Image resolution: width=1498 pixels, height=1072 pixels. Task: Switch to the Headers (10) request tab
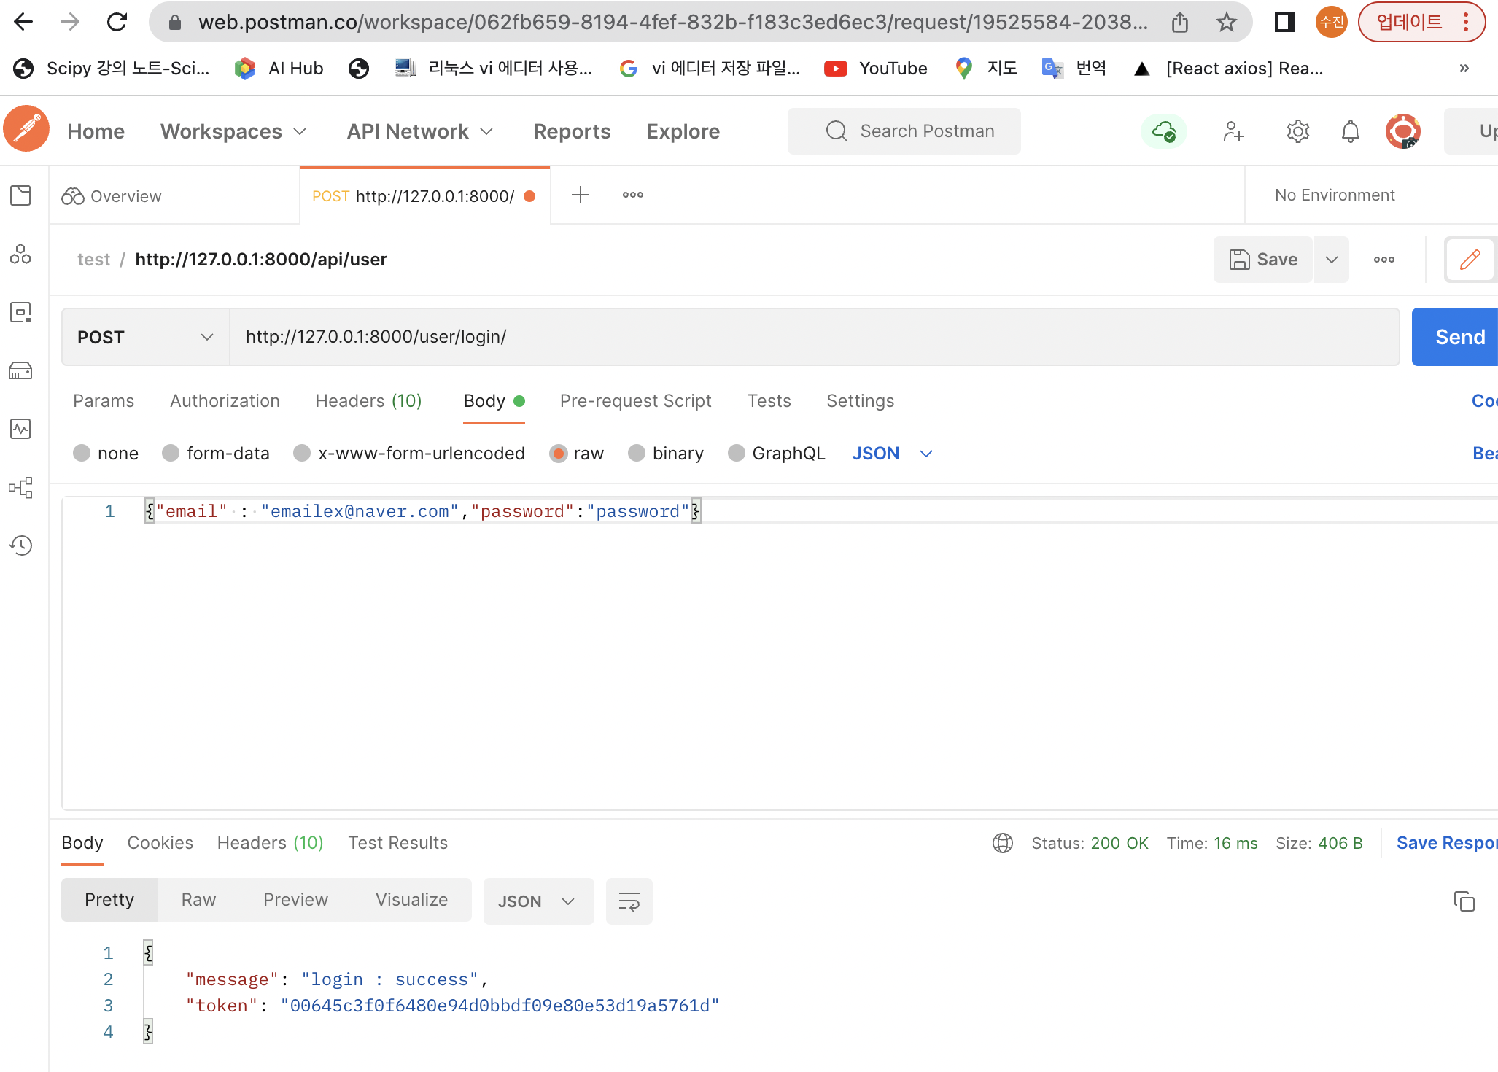click(368, 401)
